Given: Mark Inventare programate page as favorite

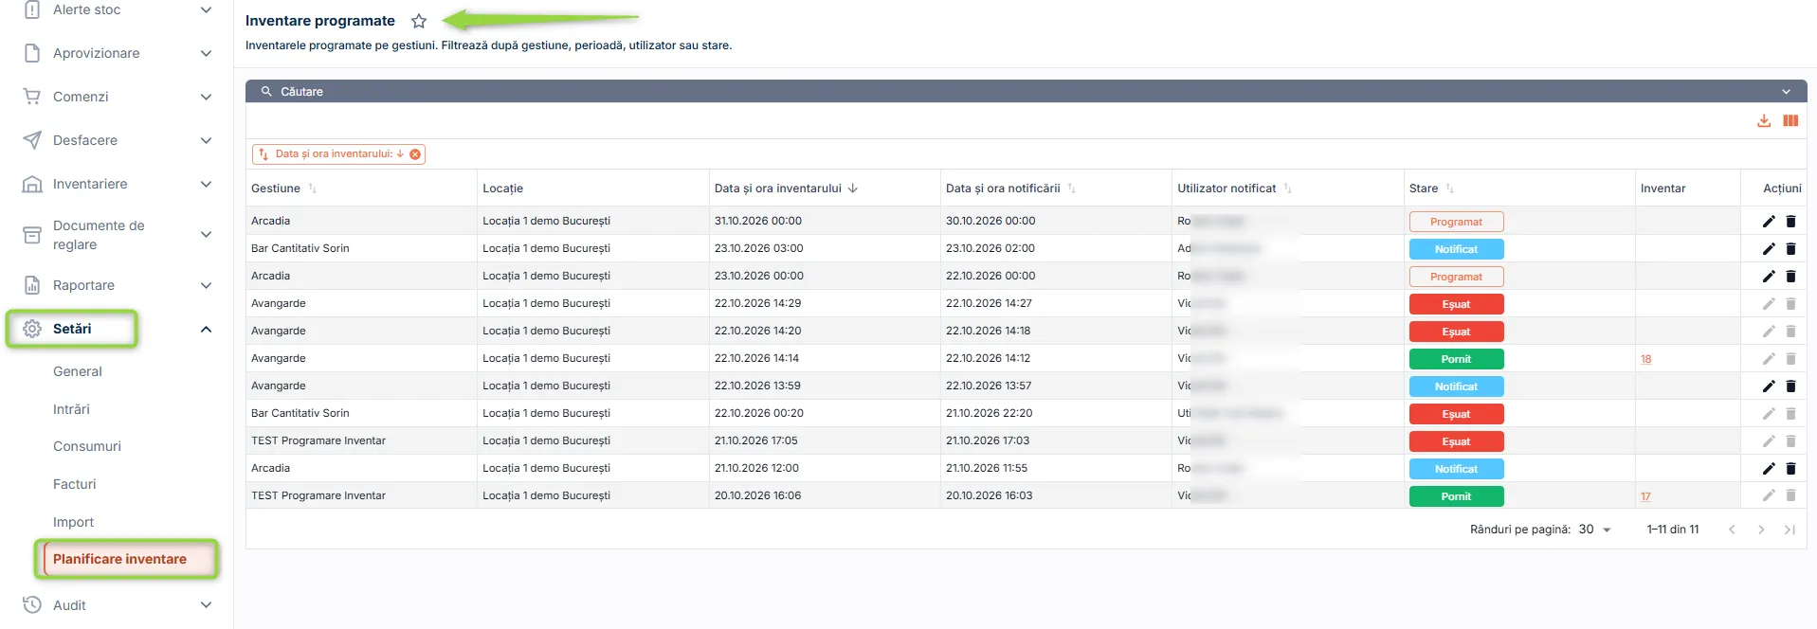Looking at the screenshot, I should 419,21.
